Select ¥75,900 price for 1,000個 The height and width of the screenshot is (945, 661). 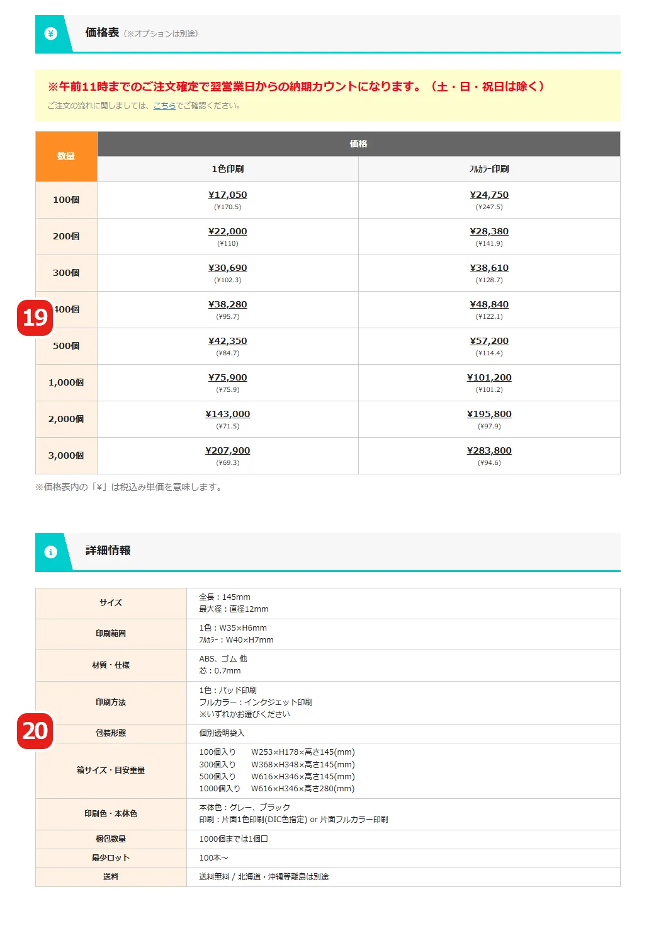pyautogui.click(x=227, y=377)
